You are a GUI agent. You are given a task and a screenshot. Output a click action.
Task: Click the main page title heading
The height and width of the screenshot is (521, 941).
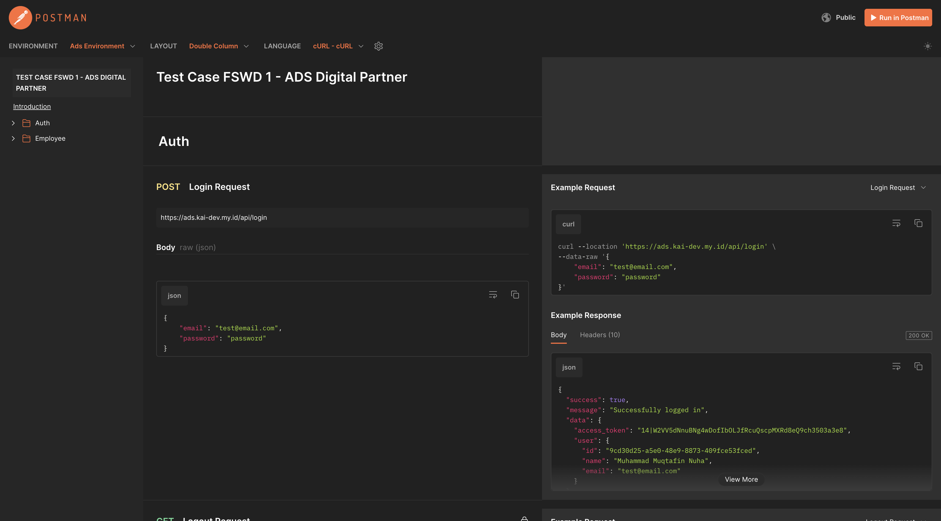coord(282,77)
